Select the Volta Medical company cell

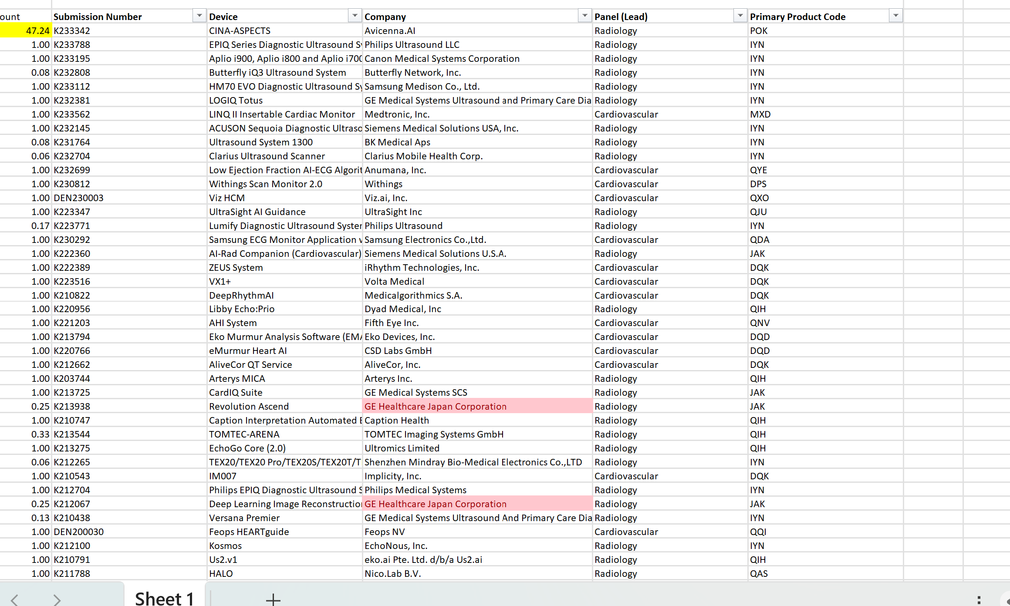(x=477, y=281)
